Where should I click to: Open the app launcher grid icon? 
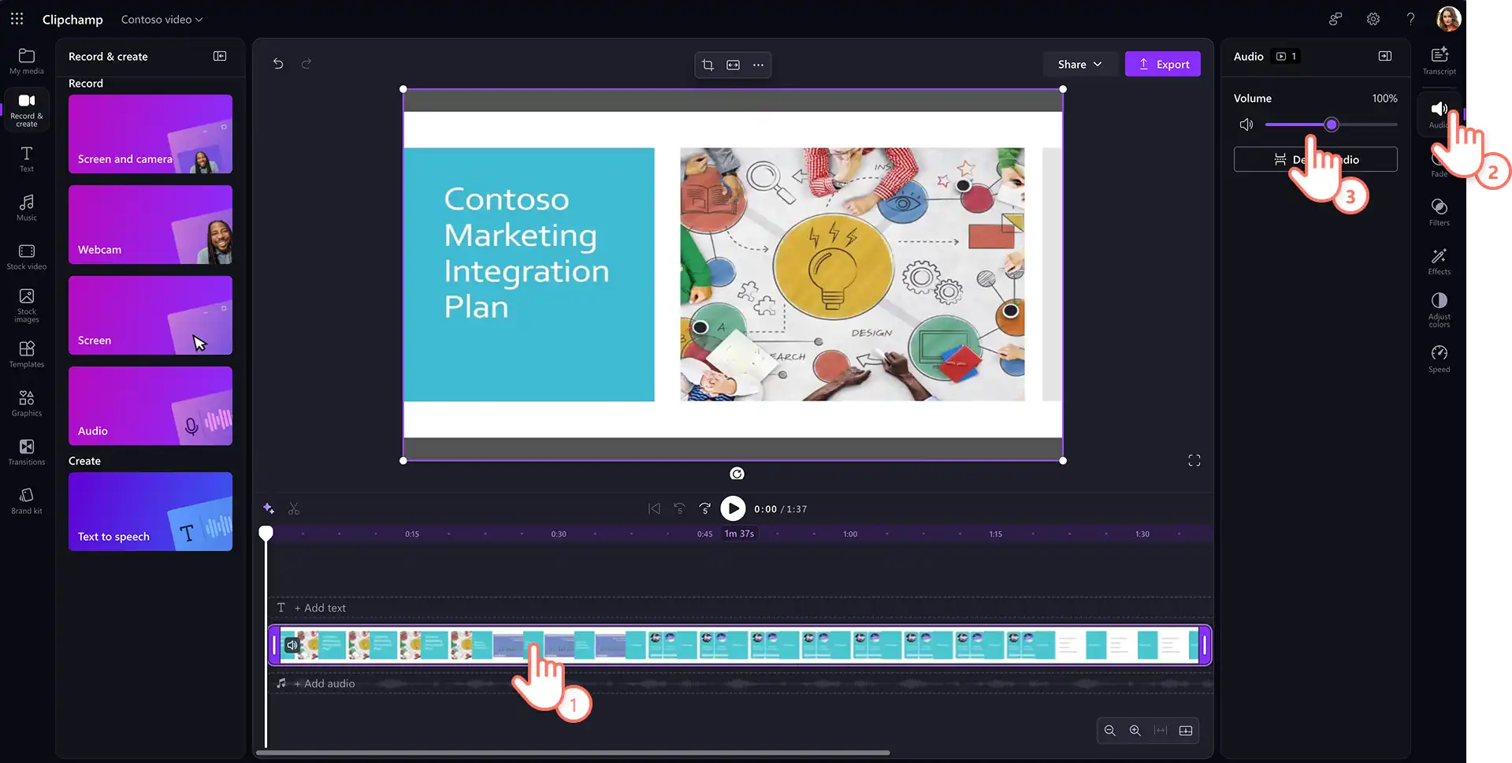[x=17, y=19]
